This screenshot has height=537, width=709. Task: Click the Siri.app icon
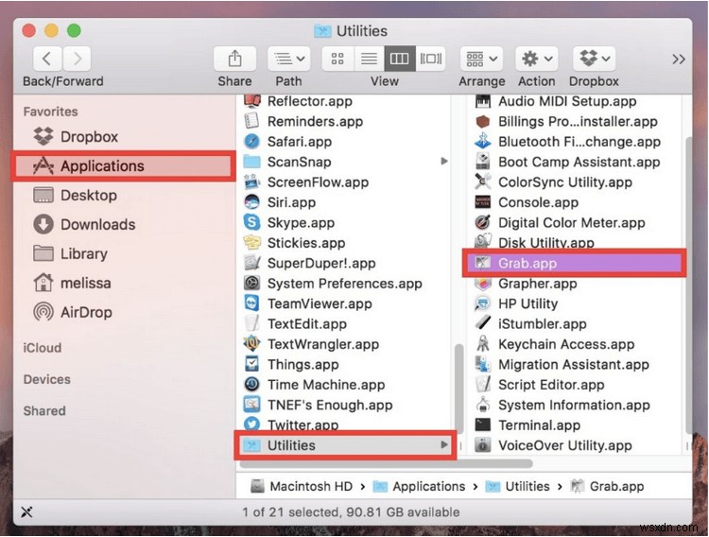click(x=251, y=202)
